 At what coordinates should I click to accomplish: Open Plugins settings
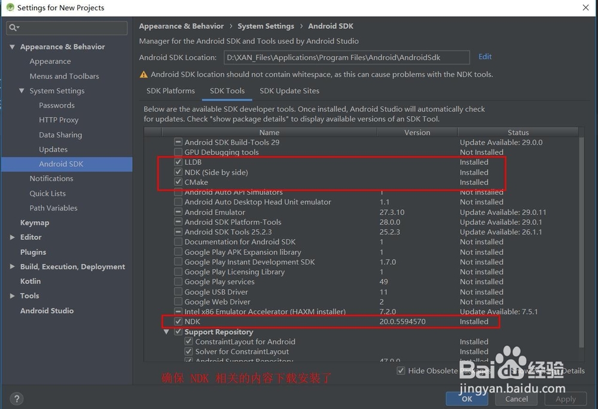pyautogui.click(x=33, y=252)
